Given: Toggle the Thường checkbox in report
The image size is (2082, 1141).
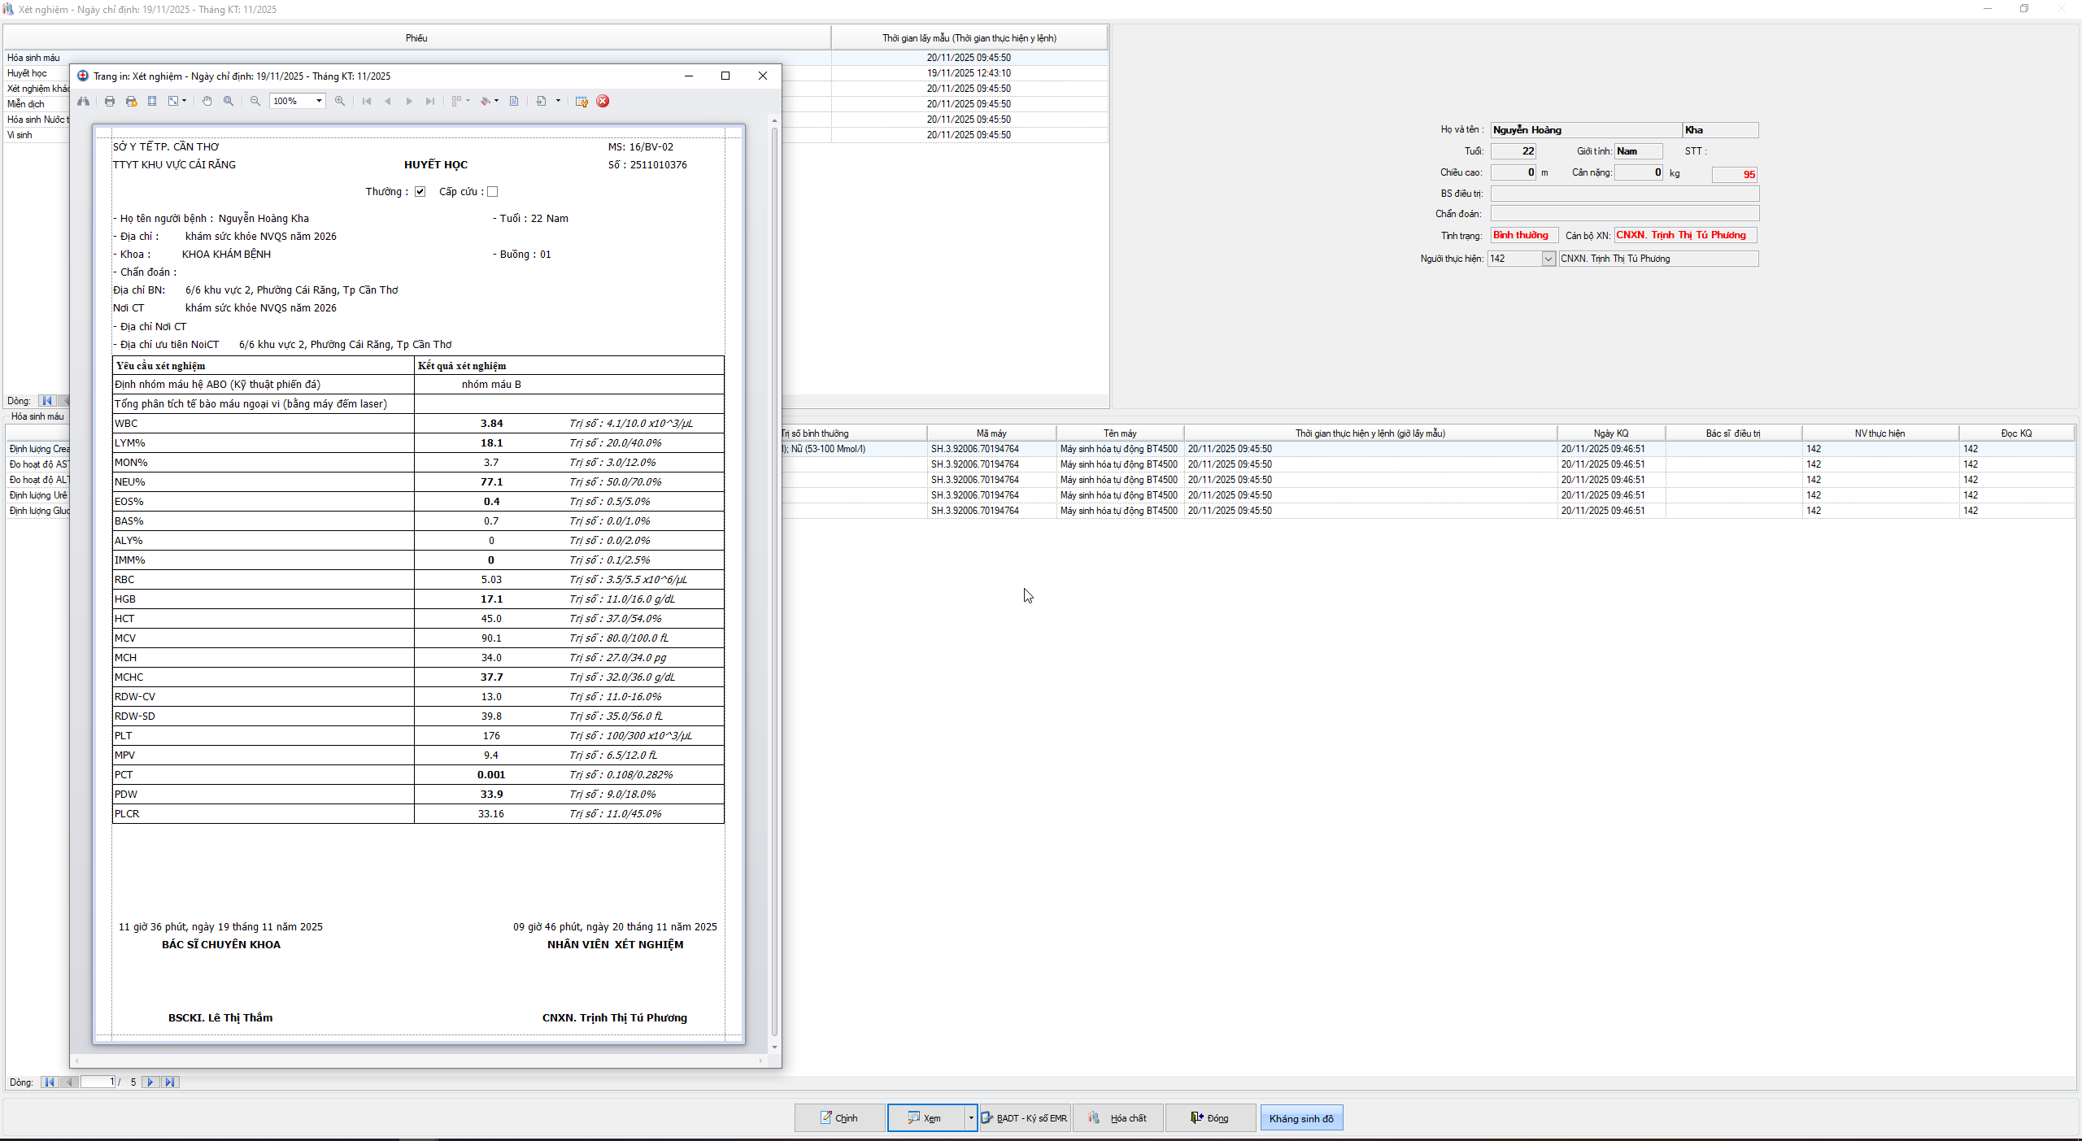Looking at the screenshot, I should click(x=420, y=192).
